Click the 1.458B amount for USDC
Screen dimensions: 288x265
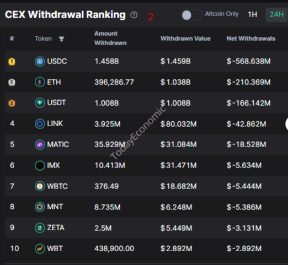[106, 61]
